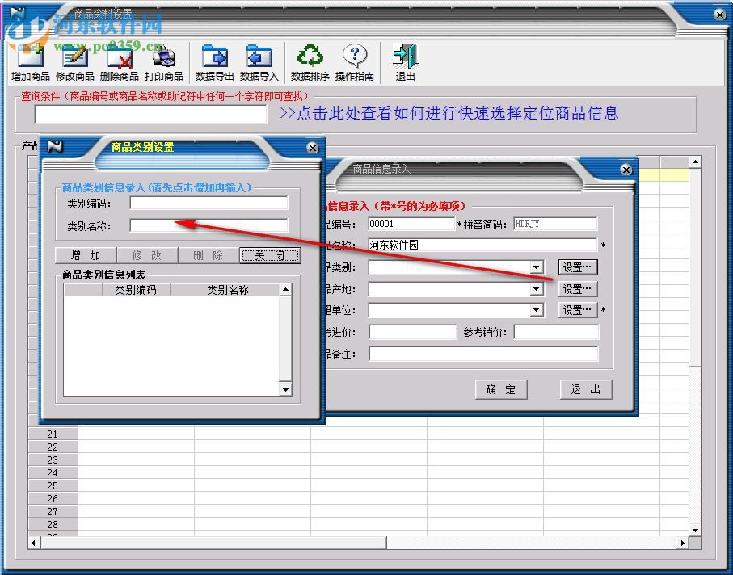This screenshot has width=733, height=575.
Task: Select row header 25 in grid
Action: tap(53, 486)
